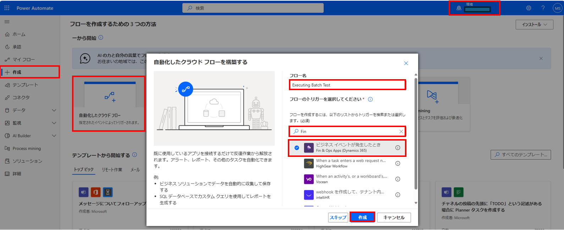This screenshot has width=564, height=230.
Task: Expand the データ section chevron
Action: [54, 110]
